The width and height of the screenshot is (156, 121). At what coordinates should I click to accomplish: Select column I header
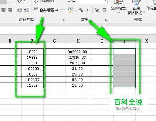(102, 41)
